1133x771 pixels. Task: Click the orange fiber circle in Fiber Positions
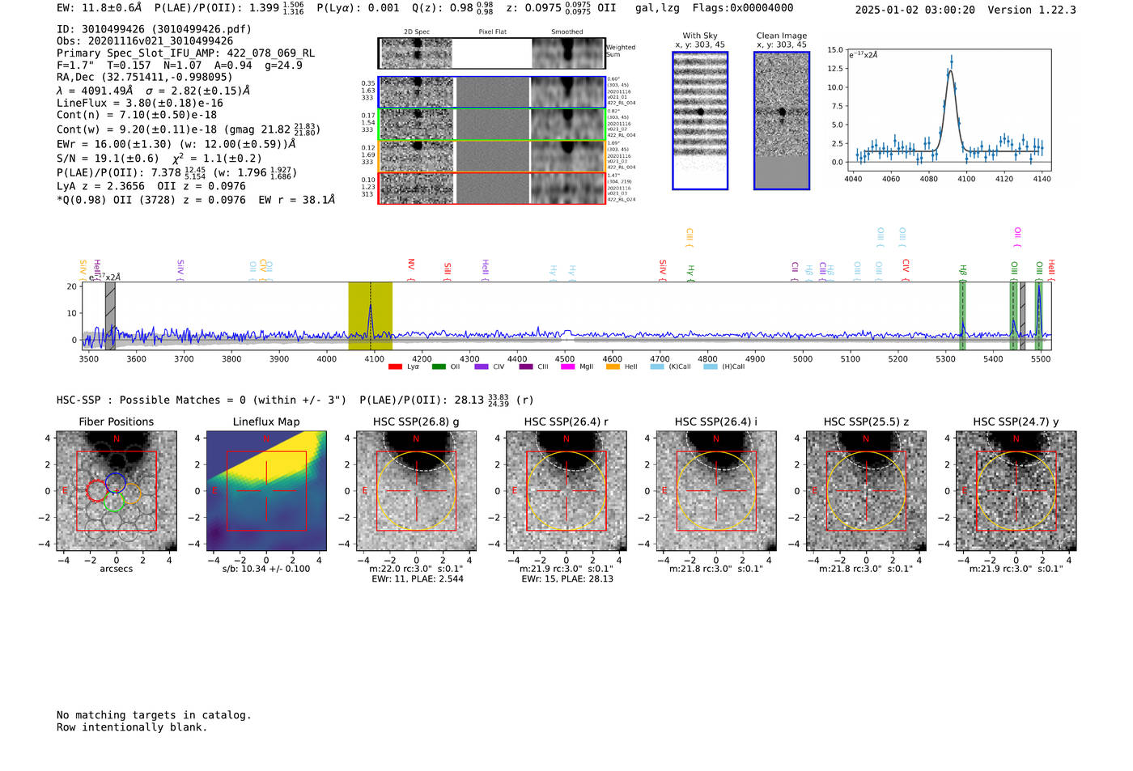point(132,493)
